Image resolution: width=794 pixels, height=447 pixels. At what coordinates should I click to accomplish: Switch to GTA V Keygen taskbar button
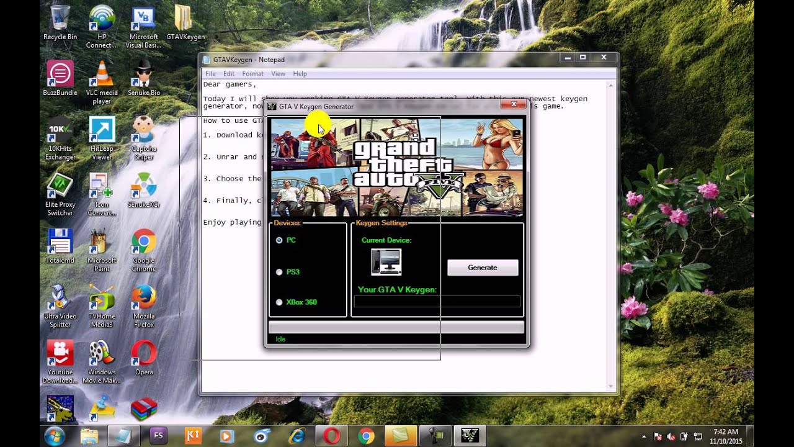(470, 436)
